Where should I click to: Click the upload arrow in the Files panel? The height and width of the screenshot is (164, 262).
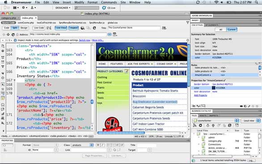pyautogui.click(x=213, y=125)
